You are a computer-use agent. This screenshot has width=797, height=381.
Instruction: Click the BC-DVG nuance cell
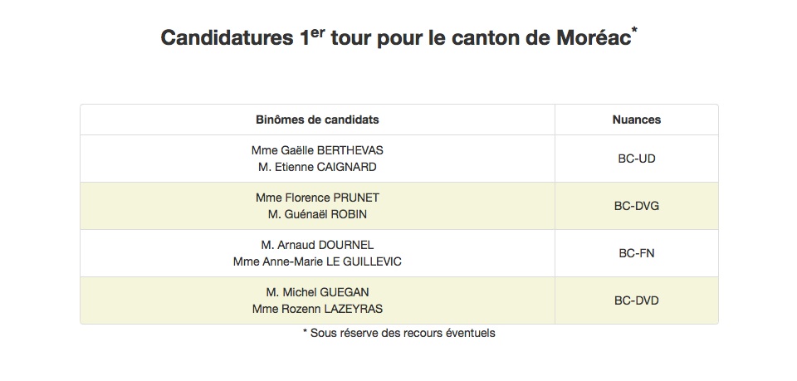click(637, 206)
